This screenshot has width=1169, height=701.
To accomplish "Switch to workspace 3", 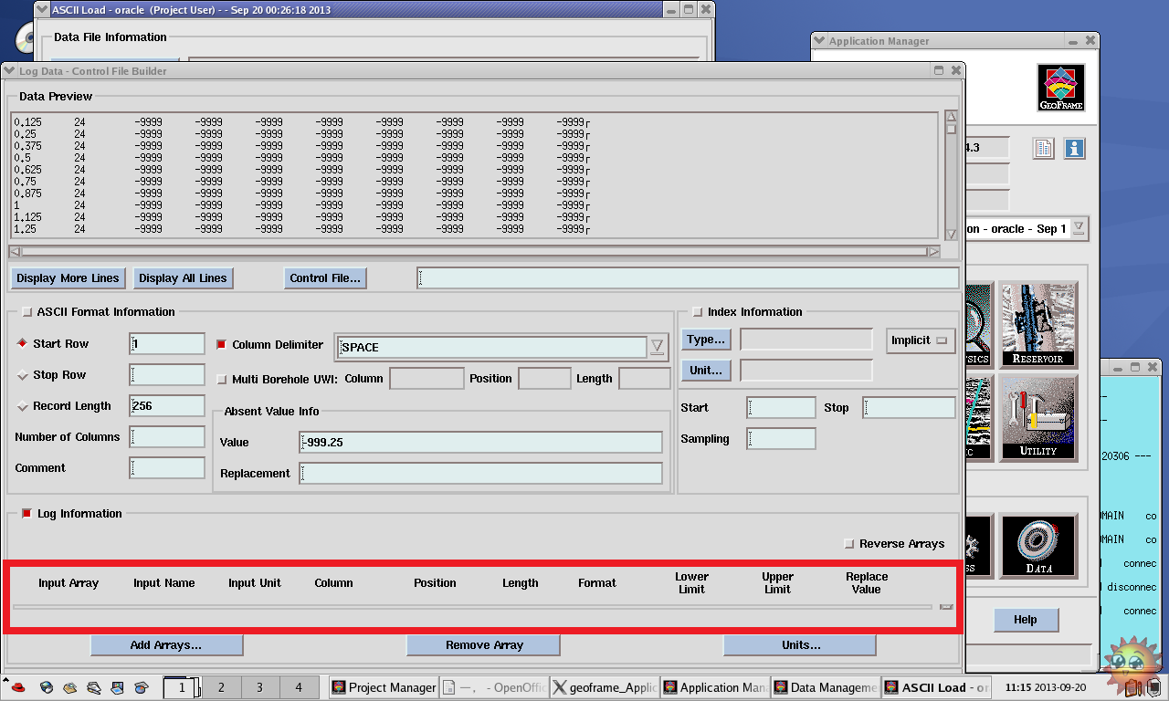I will coord(259,687).
